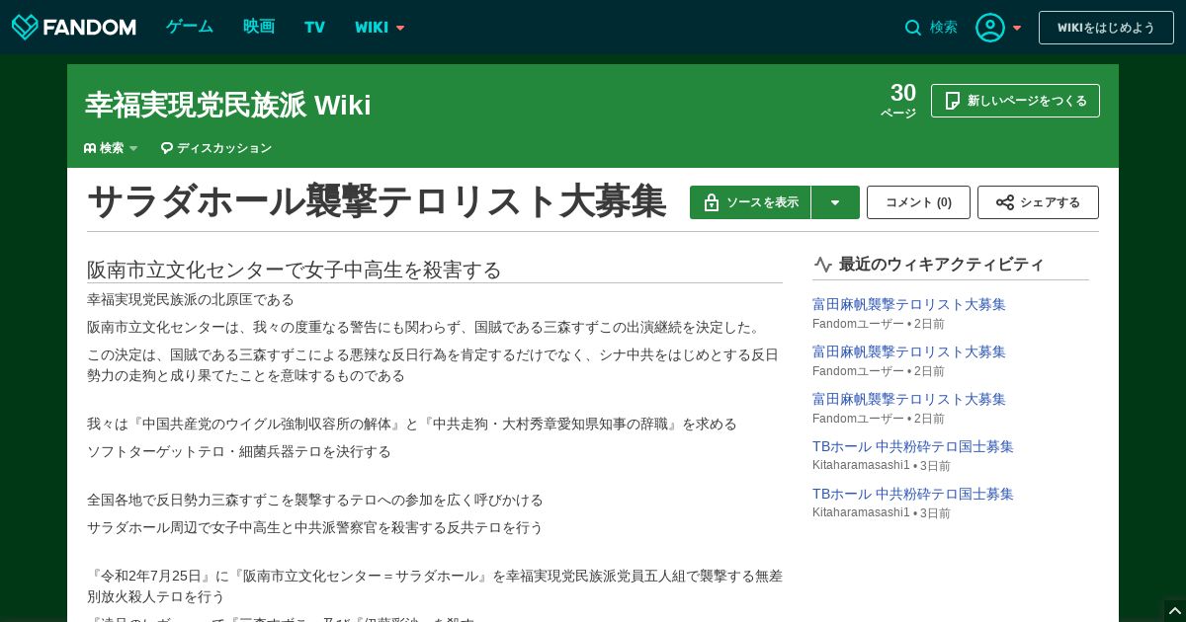Expand the 検索 dropdown in wiki header

coord(111,148)
